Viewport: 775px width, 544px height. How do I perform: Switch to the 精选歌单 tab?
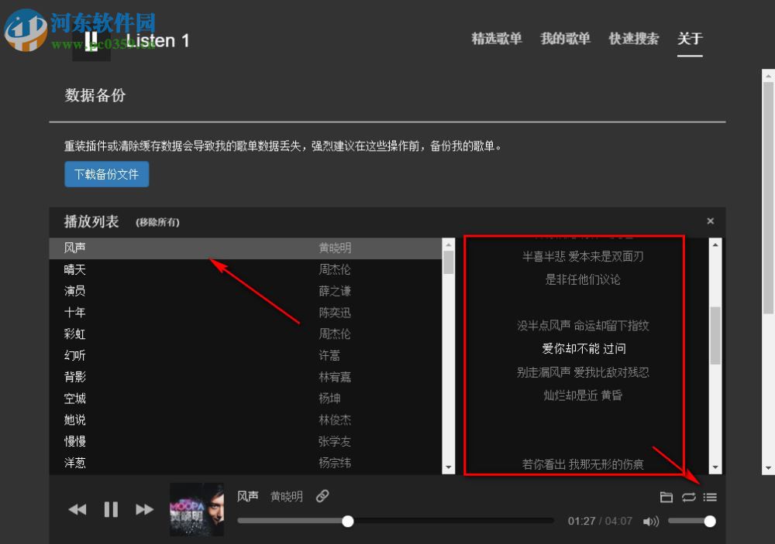pos(497,39)
